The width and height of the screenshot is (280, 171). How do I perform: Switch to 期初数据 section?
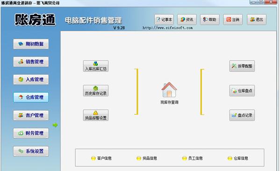[x=31, y=44]
